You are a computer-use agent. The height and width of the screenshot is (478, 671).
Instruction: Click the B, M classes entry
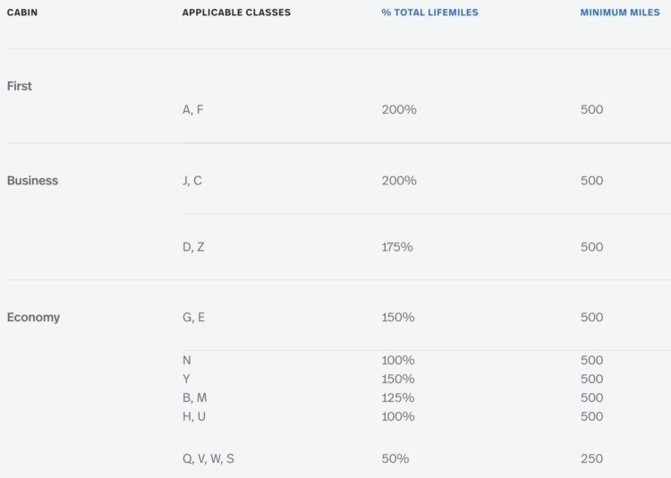coord(195,398)
